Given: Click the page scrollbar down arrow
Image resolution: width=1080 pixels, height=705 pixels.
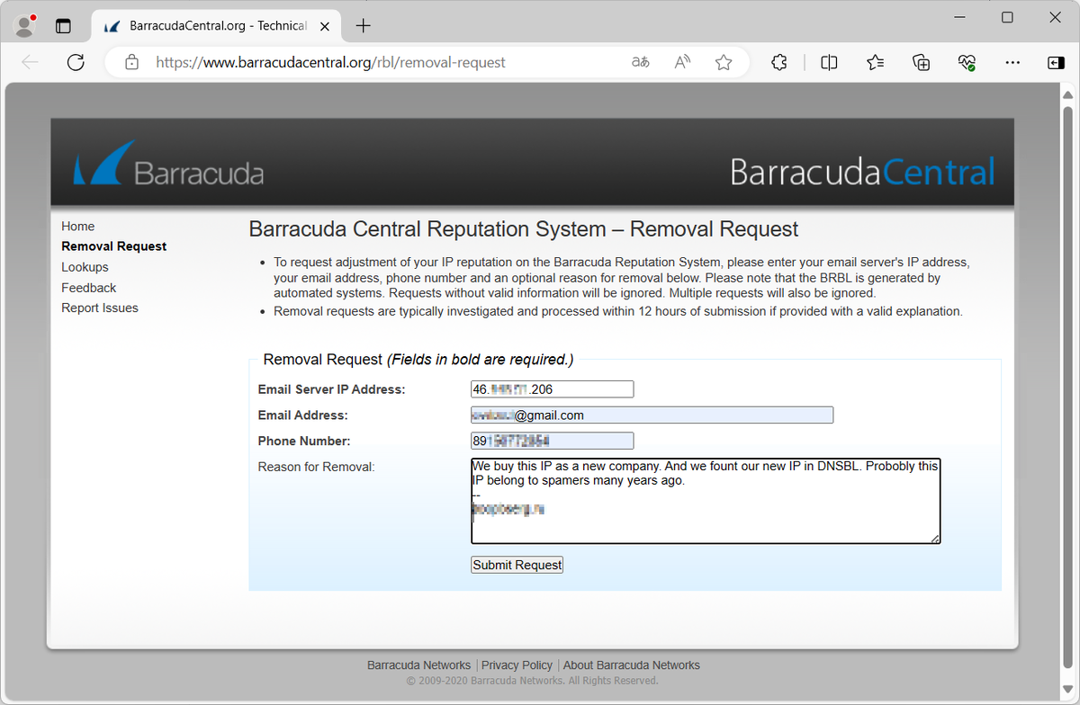Looking at the screenshot, I should [x=1067, y=690].
